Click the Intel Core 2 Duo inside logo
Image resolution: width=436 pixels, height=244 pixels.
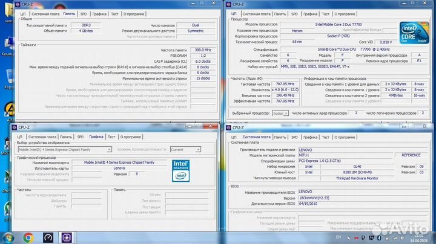coord(414,33)
